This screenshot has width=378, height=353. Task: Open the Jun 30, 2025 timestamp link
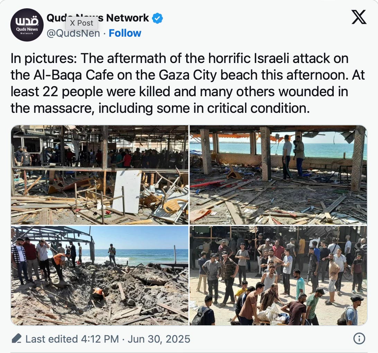tap(159, 339)
